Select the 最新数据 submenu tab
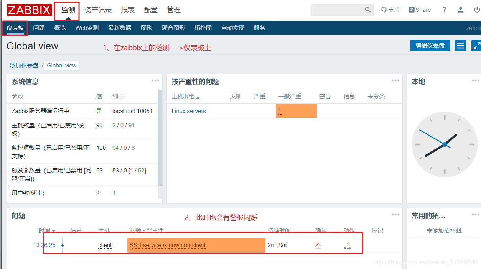This screenshot has width=481, height=269. (120, 28)
